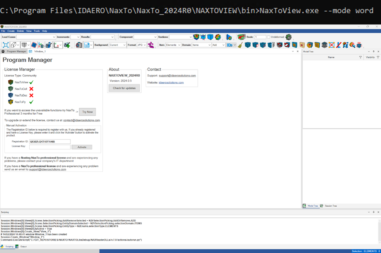Click the fit-to-view icon at toolbar left
The width and height of the screenshot is (381, 253).
6,45
